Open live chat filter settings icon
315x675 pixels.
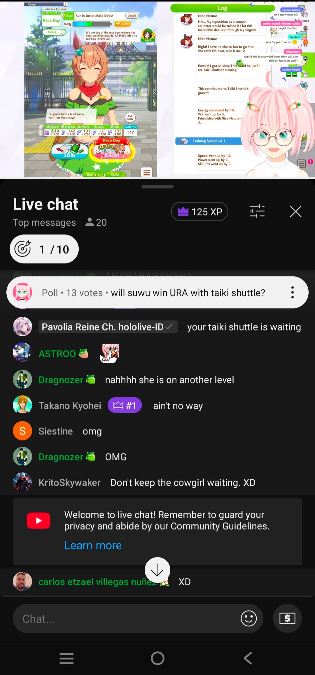[257, 211]
